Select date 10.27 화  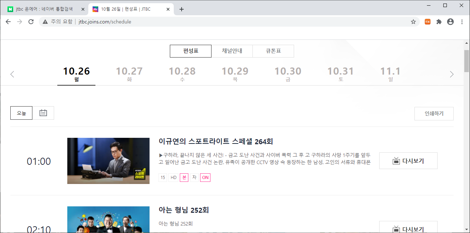(129, 75)
